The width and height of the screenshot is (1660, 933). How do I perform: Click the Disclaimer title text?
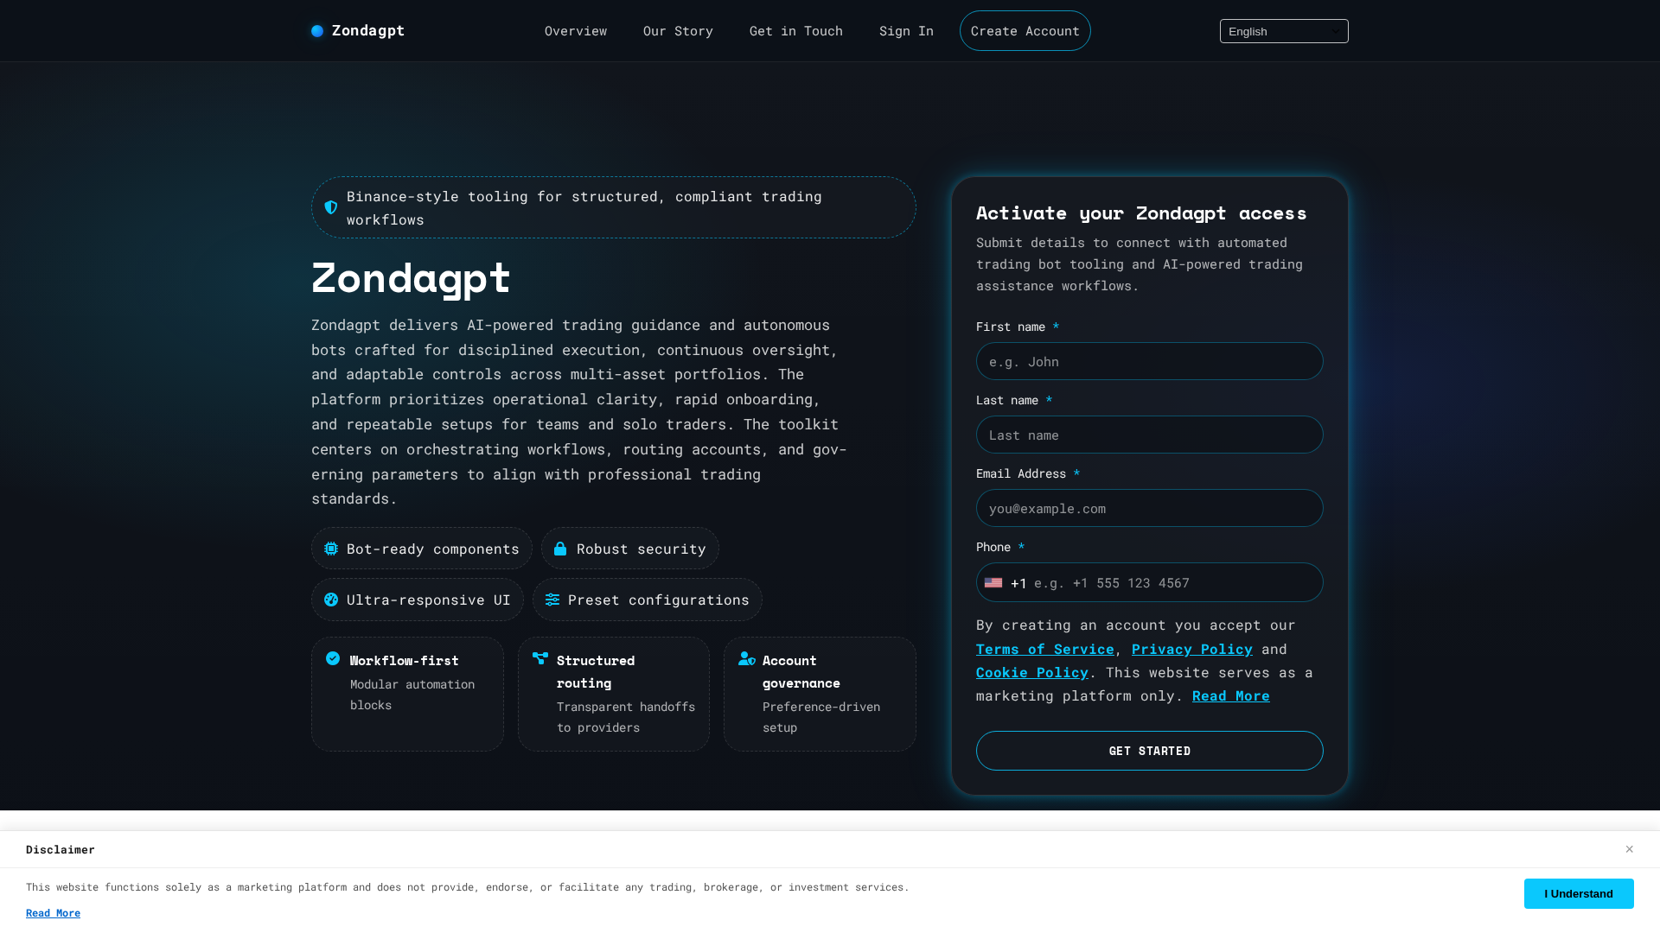click(x=61, y=849)
